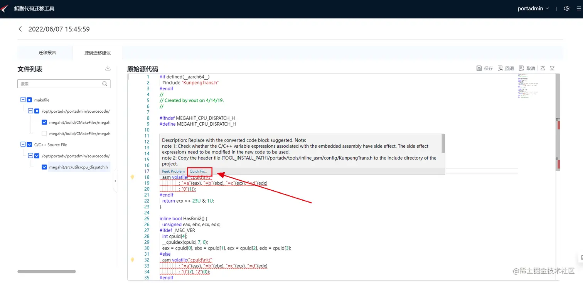Open the portadmin user dropdown
The image size is (583, 283).
[x=533, y=8]
